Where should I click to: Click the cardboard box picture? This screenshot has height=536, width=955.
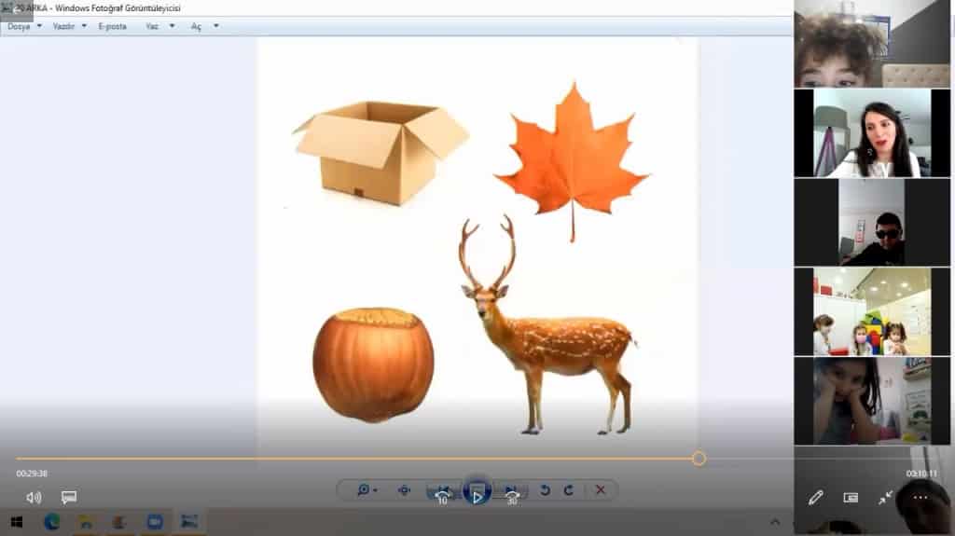point(381,152)
